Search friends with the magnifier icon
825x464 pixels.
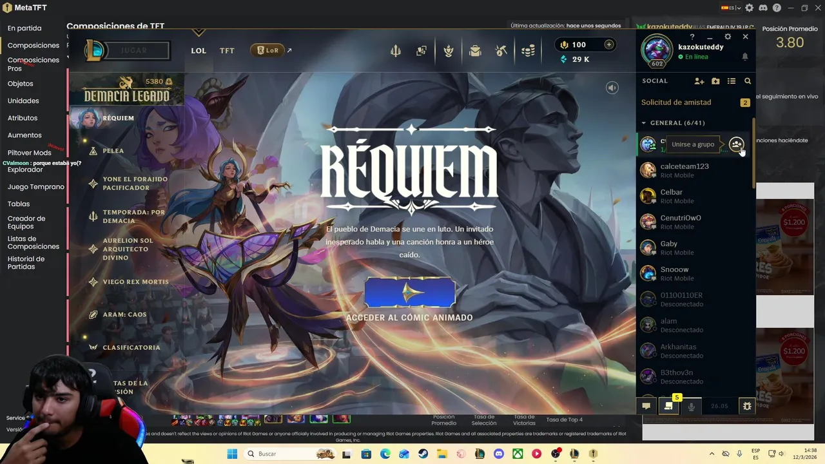click(748, 81)
